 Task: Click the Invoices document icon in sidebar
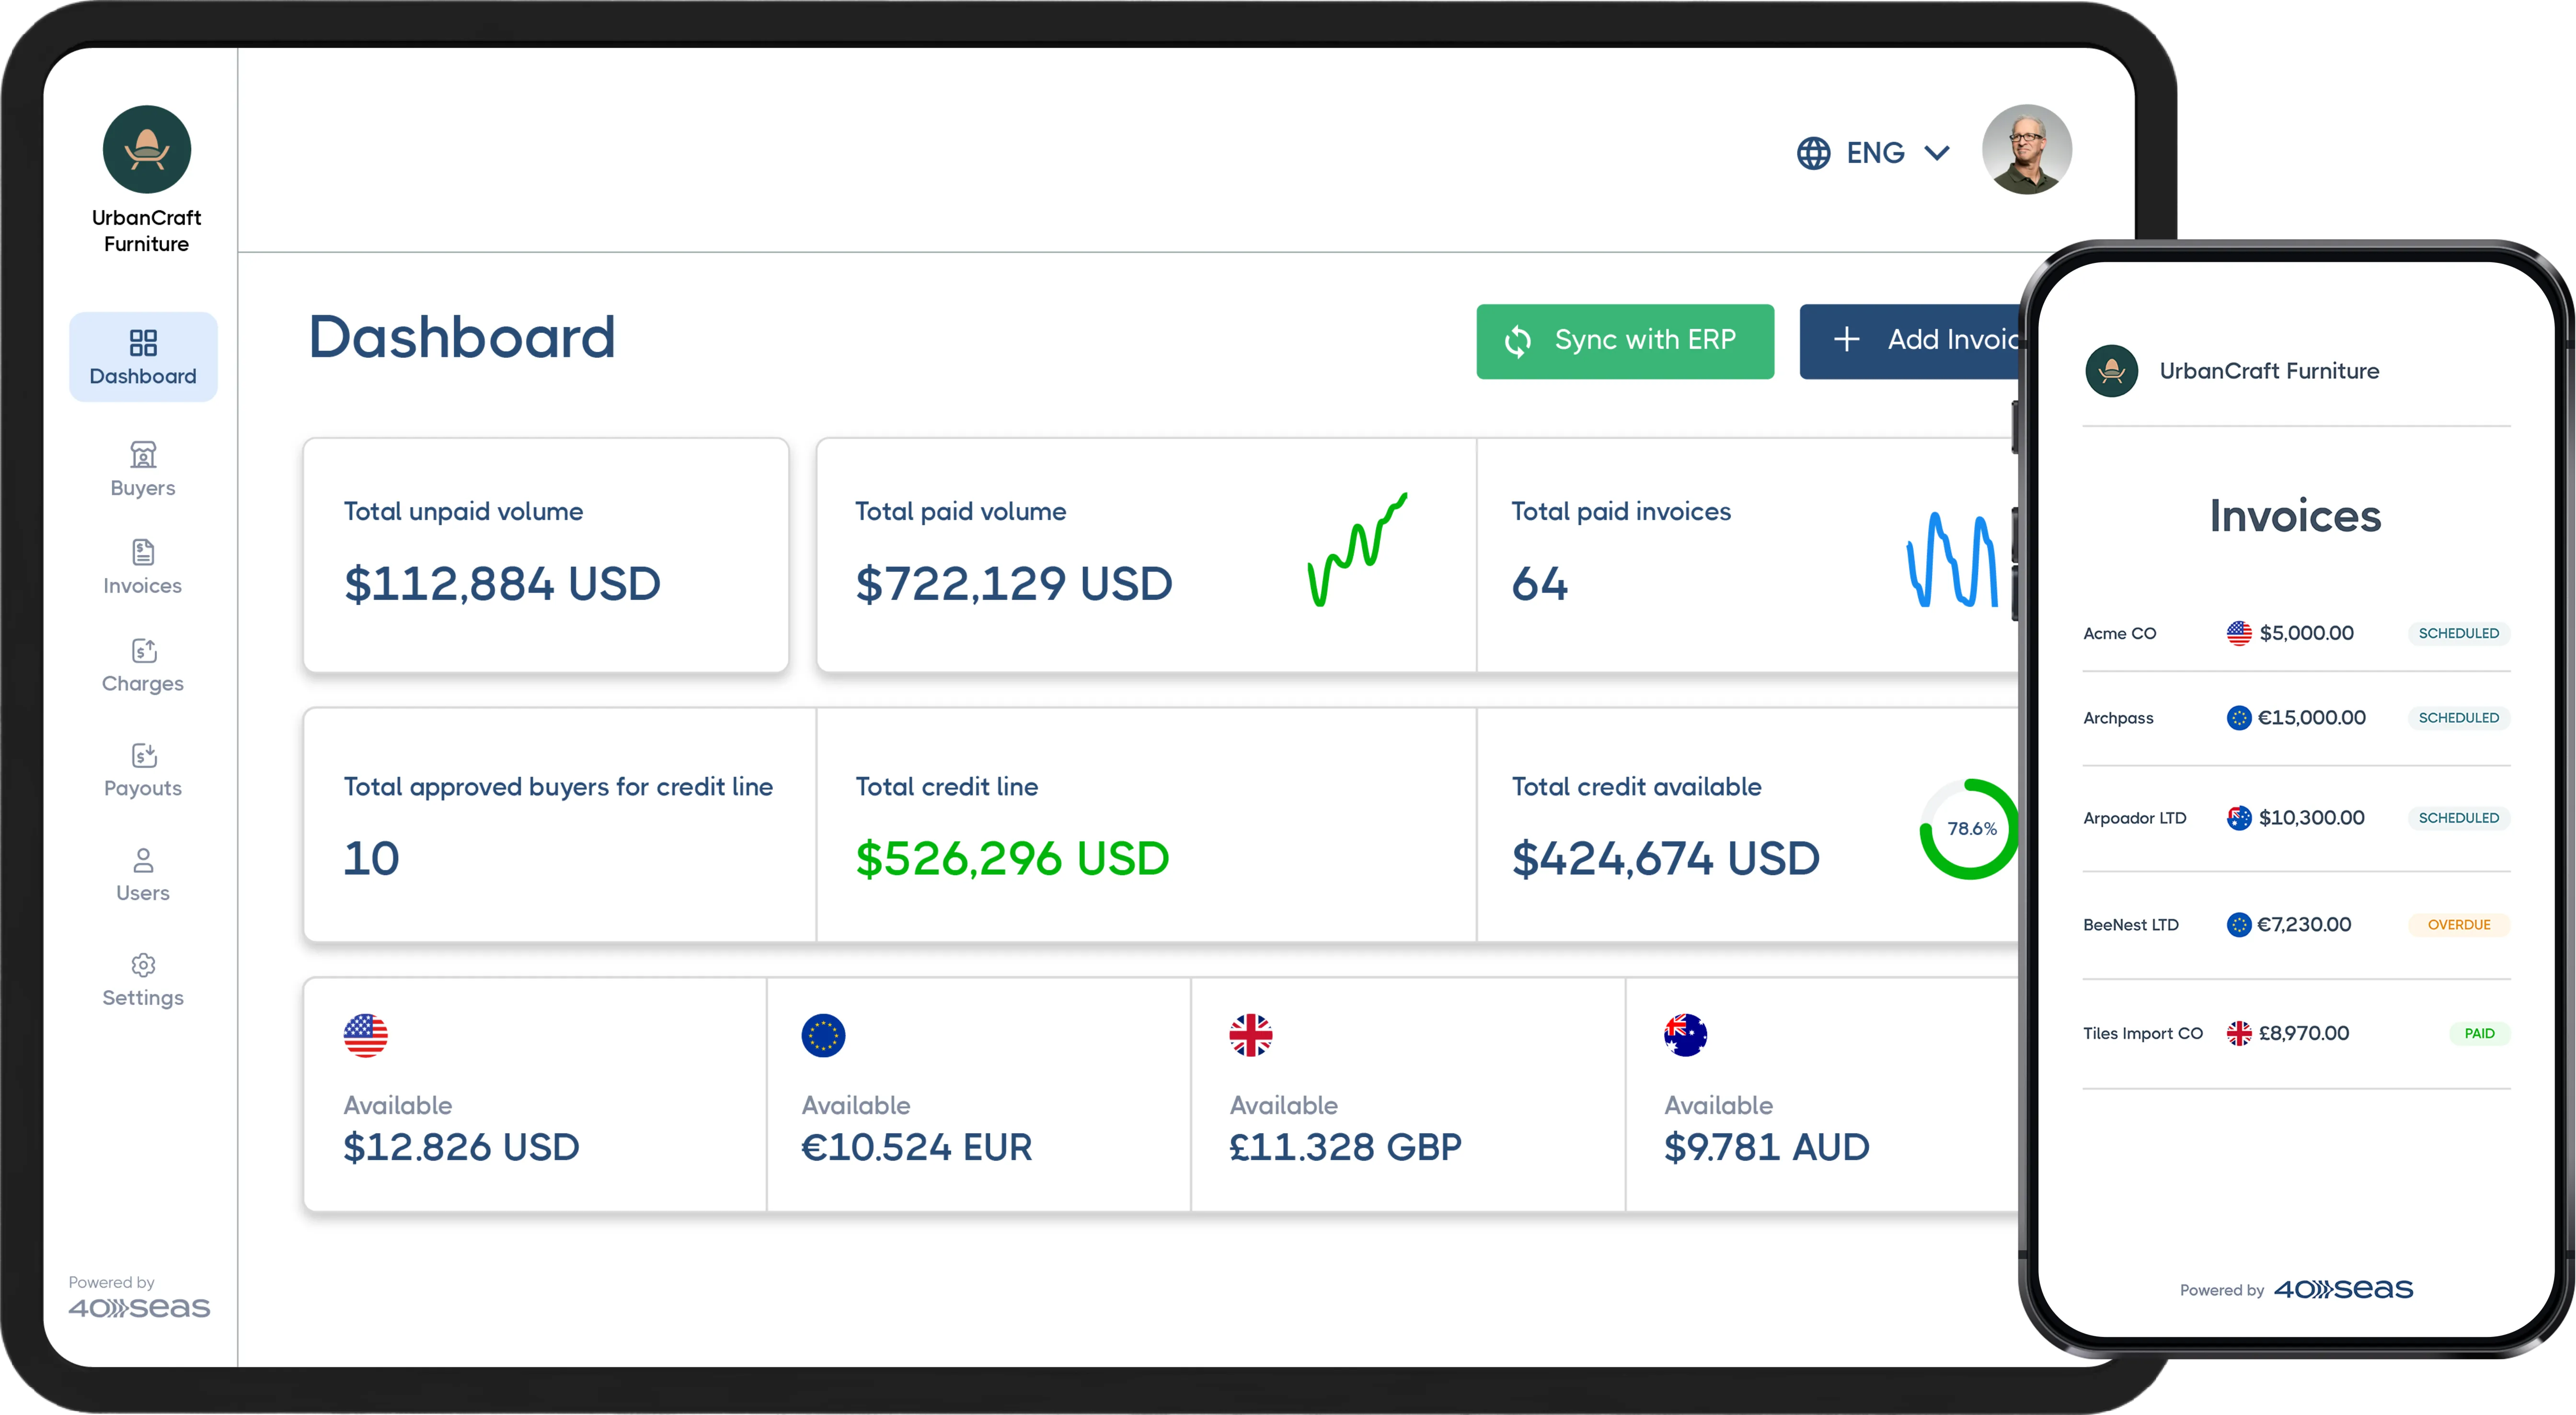(143, 552)
